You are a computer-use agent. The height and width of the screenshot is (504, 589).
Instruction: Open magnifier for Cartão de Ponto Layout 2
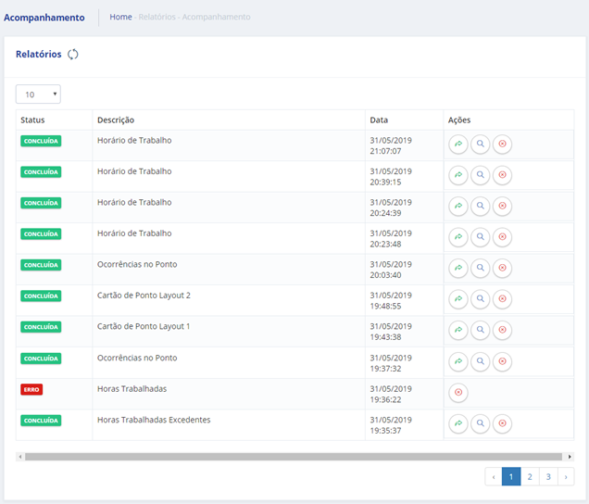tap(480, 299)
